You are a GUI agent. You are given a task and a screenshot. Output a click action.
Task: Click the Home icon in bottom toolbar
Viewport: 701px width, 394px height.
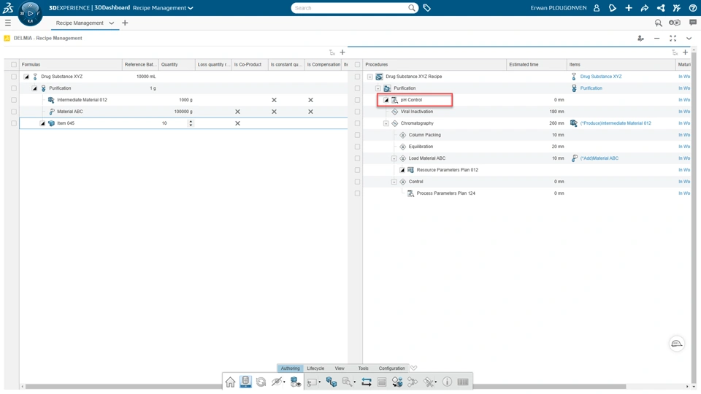[230, 382]
